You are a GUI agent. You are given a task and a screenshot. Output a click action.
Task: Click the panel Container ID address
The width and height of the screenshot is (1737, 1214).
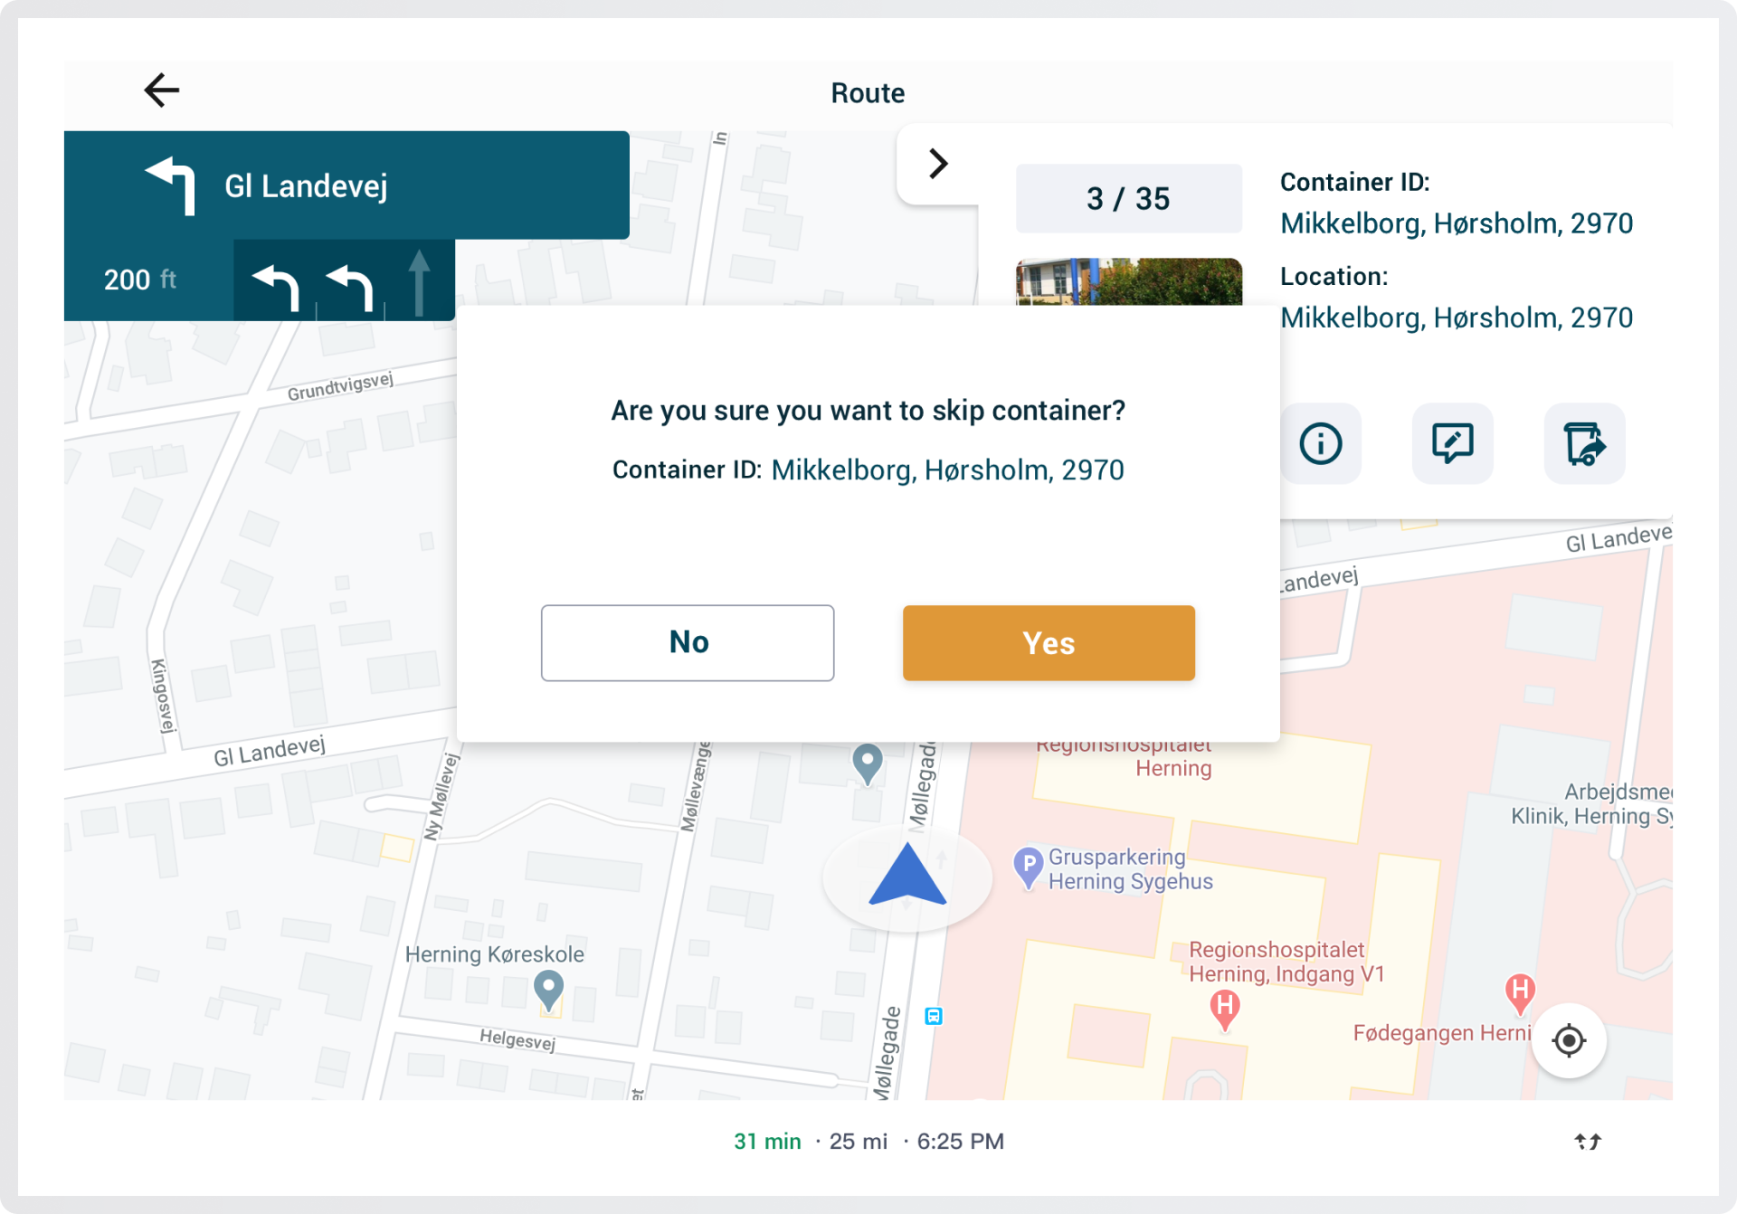[1457, 223]
